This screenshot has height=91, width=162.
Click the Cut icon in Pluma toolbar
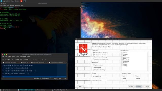click(33, 60)
